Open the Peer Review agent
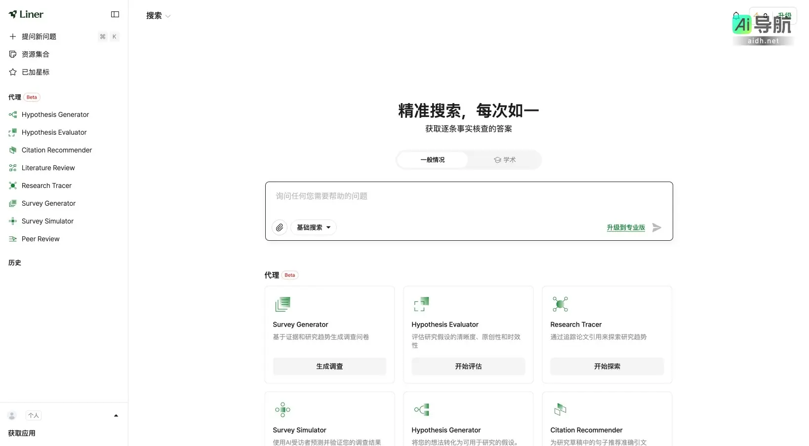 click(40, 239)
